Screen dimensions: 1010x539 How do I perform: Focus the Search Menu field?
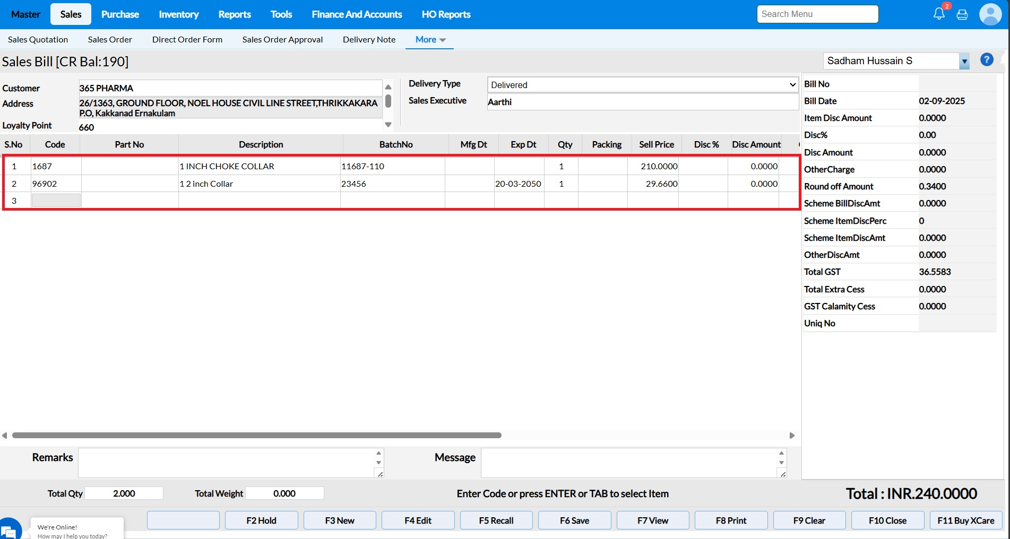(817, 14)
